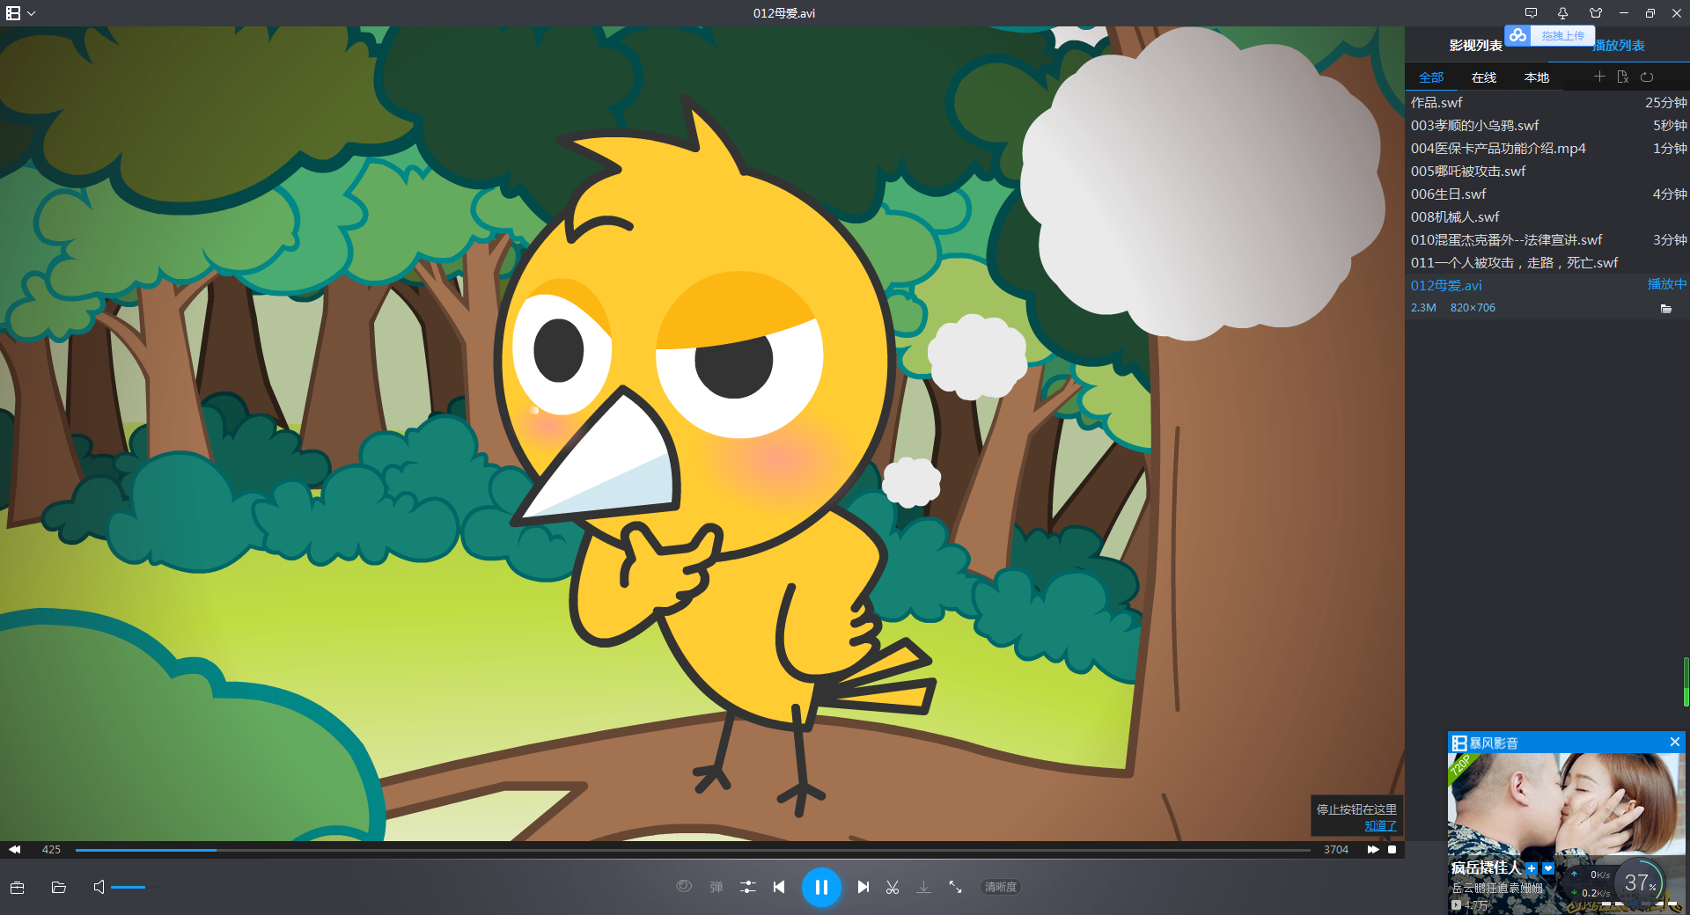Open the playback adjustment sliders icon
This screenshot has height=915, width=1690.
tap(748, 887)
